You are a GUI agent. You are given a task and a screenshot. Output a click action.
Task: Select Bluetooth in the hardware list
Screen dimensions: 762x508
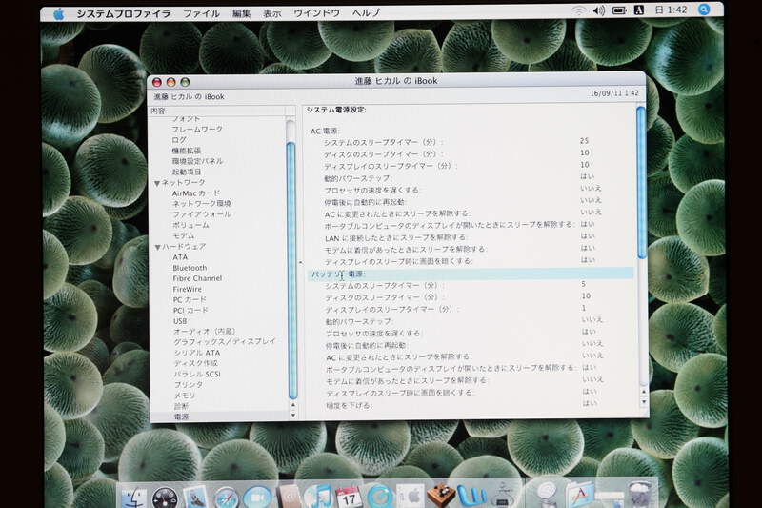tap(190, 268)
